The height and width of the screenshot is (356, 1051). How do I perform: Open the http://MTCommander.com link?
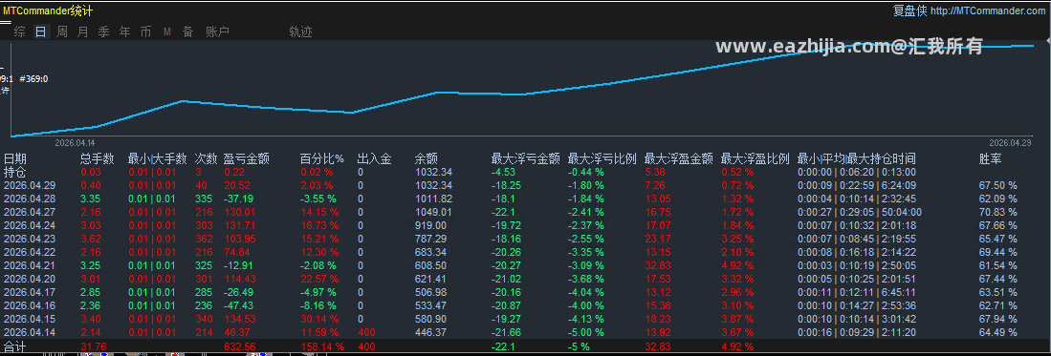tap(989, 10)
